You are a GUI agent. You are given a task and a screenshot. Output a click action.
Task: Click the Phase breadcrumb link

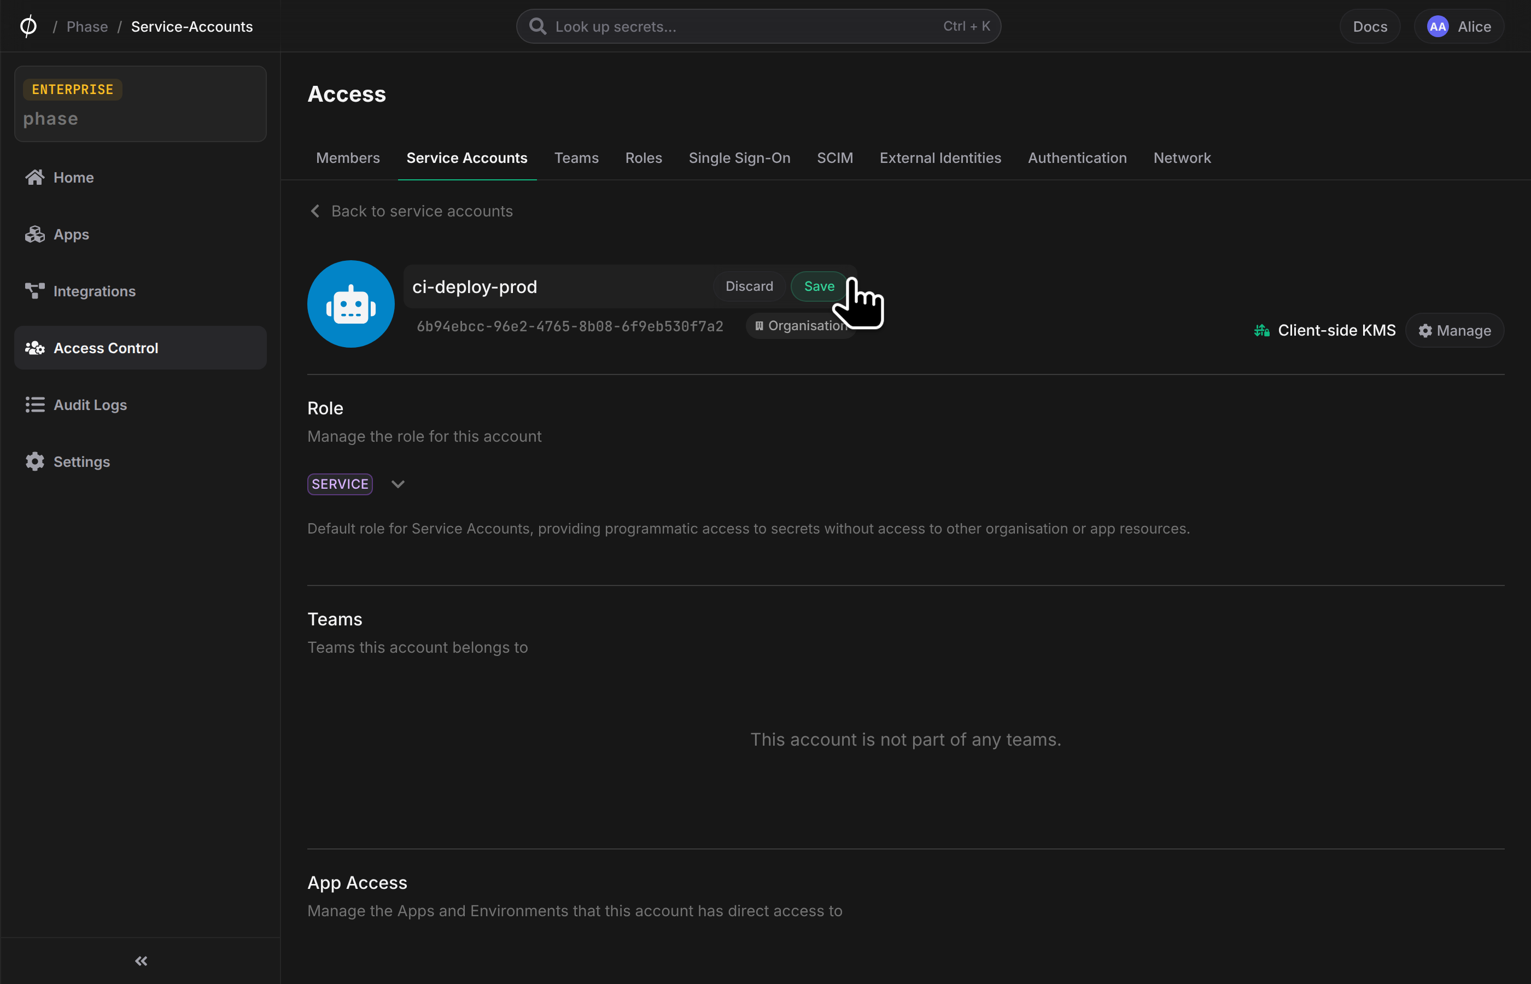tap(87, 26)
